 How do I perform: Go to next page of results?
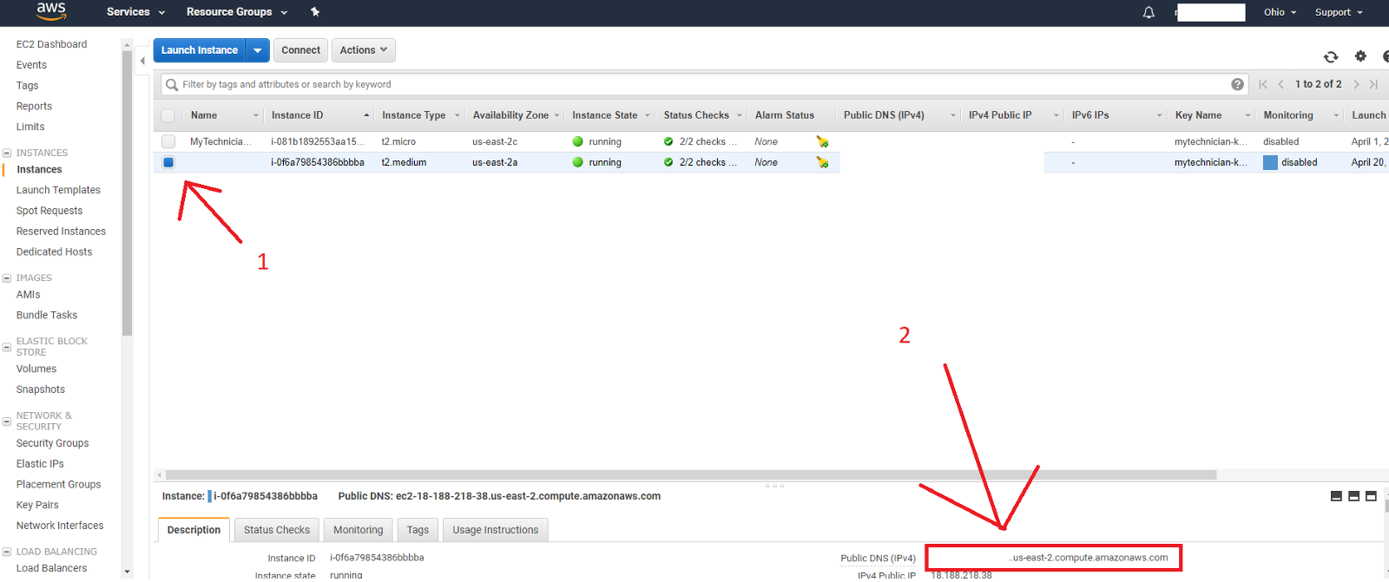coord(1356,84)
